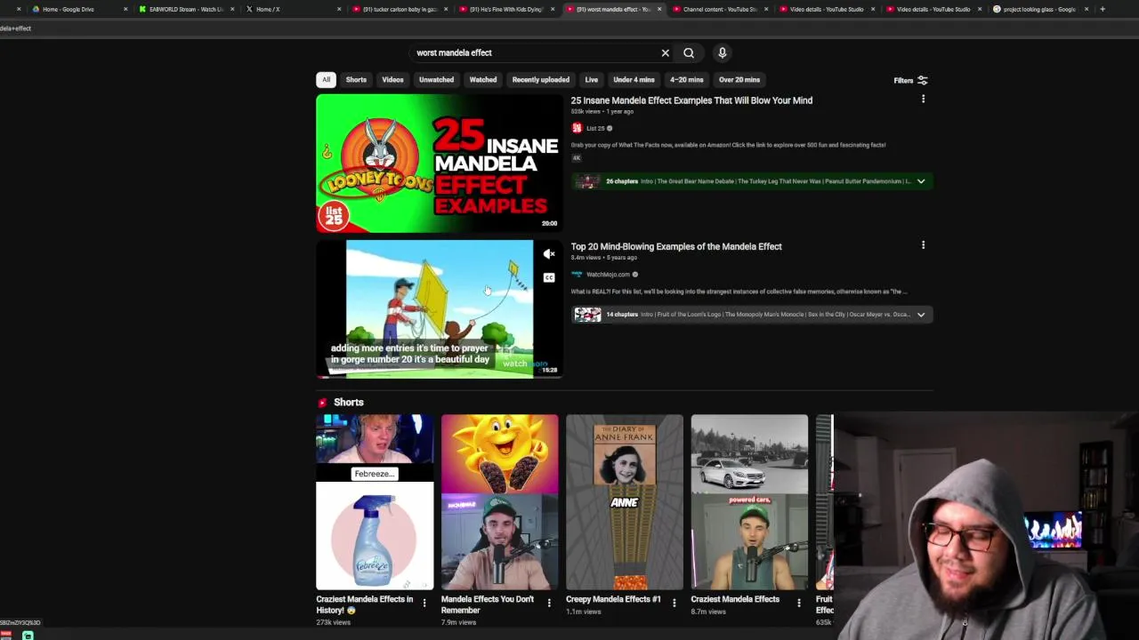Screen dimensions: 1139x640
Task: Apply the Live filter chip
Action: [x=591, y=80]
